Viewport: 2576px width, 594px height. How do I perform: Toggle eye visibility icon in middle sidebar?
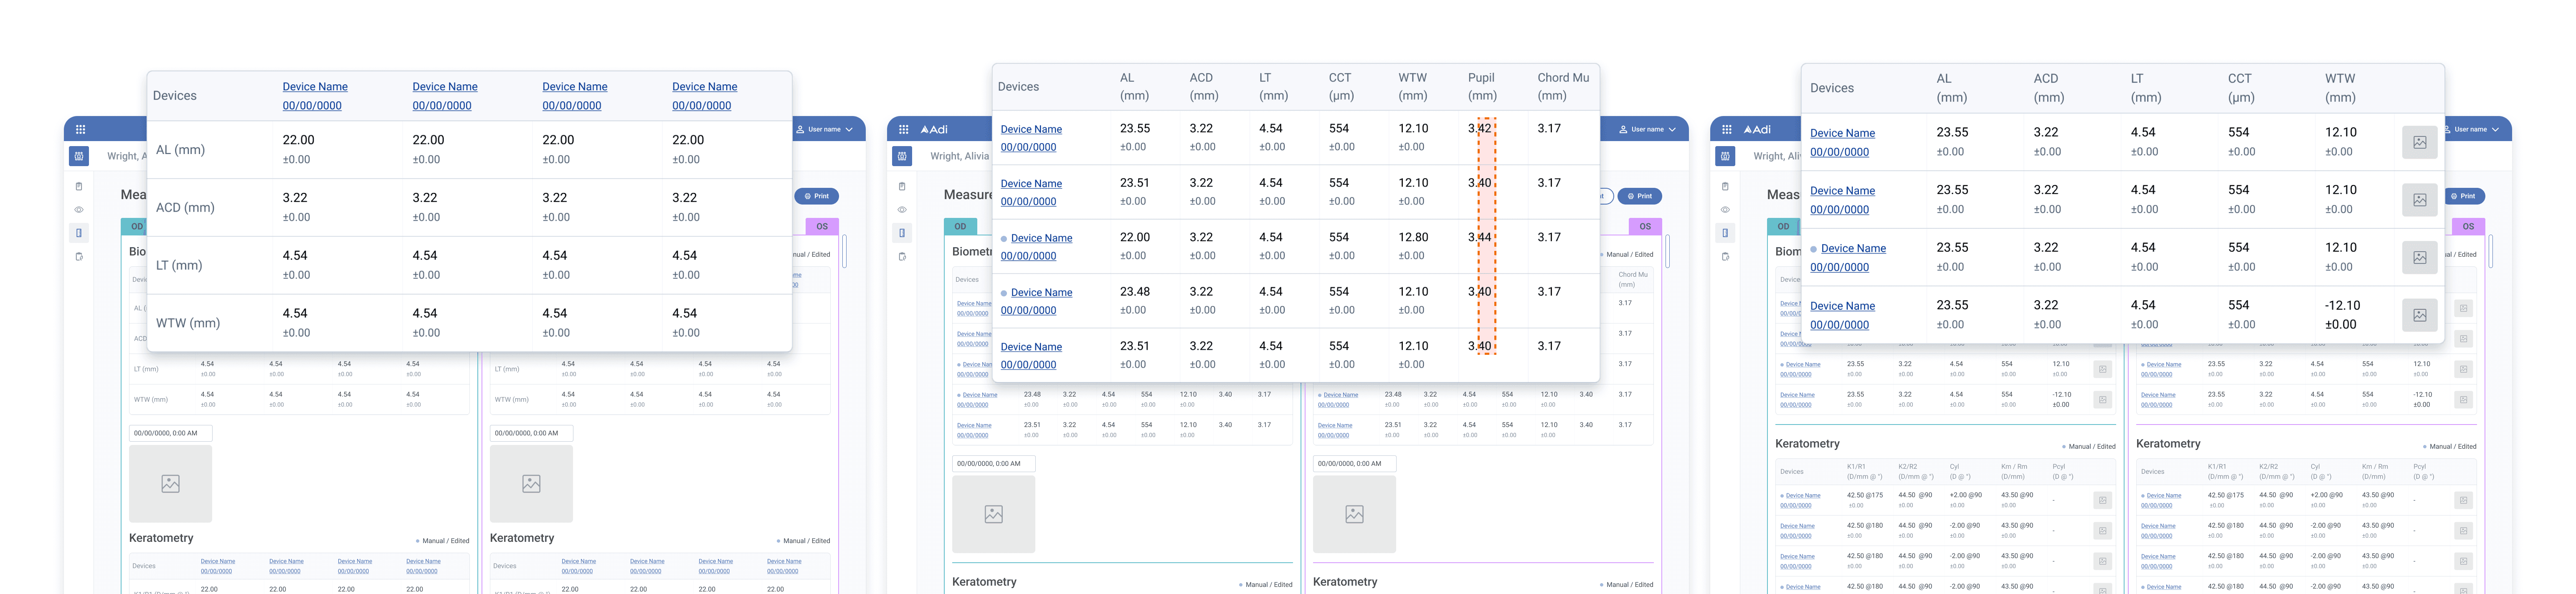click(x=902, y=210)
